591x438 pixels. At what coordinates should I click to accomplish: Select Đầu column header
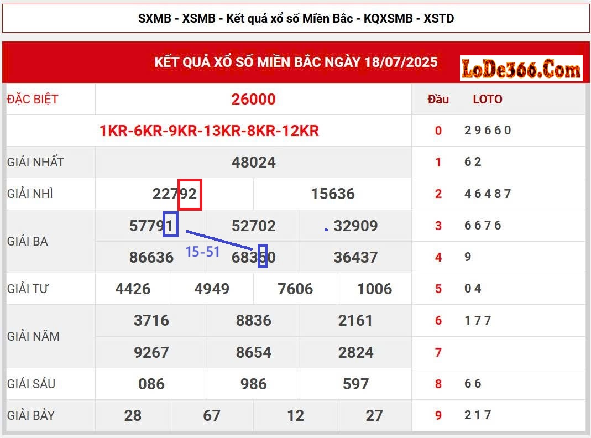click(437, 98)
